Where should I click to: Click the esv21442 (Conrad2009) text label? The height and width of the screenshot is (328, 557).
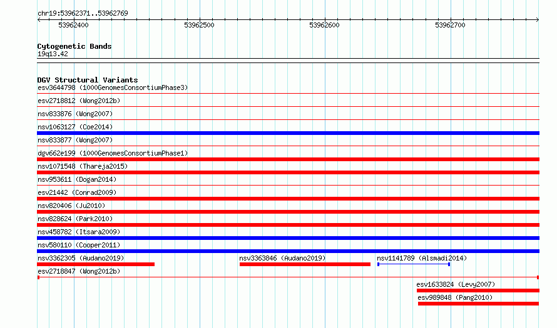77,192
